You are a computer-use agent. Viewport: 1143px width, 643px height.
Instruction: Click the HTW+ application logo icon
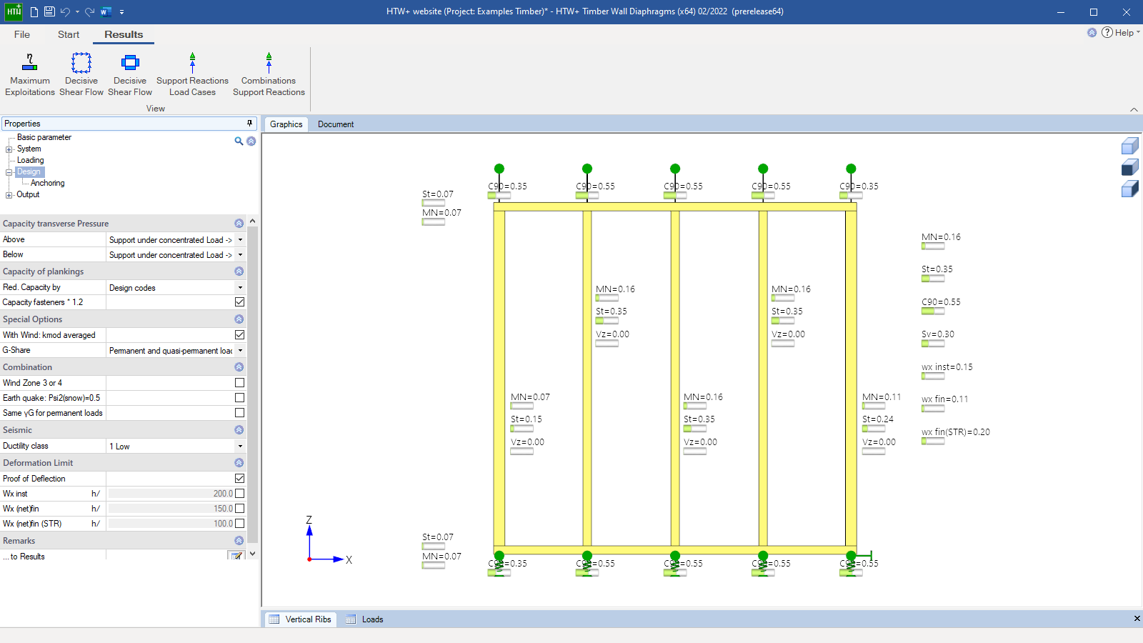(x=14, y=11)
